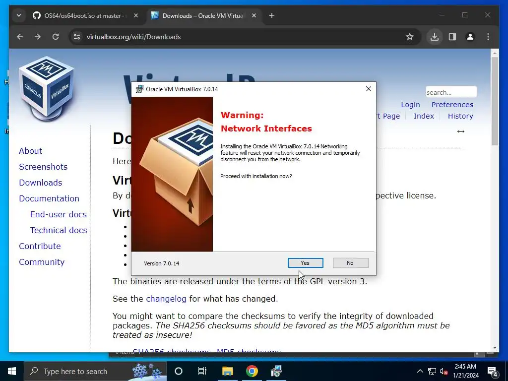This screenshot has height=381, width=508.
Task: Click the VirtualBox installer title bar icon
Action: click(139, 89)
